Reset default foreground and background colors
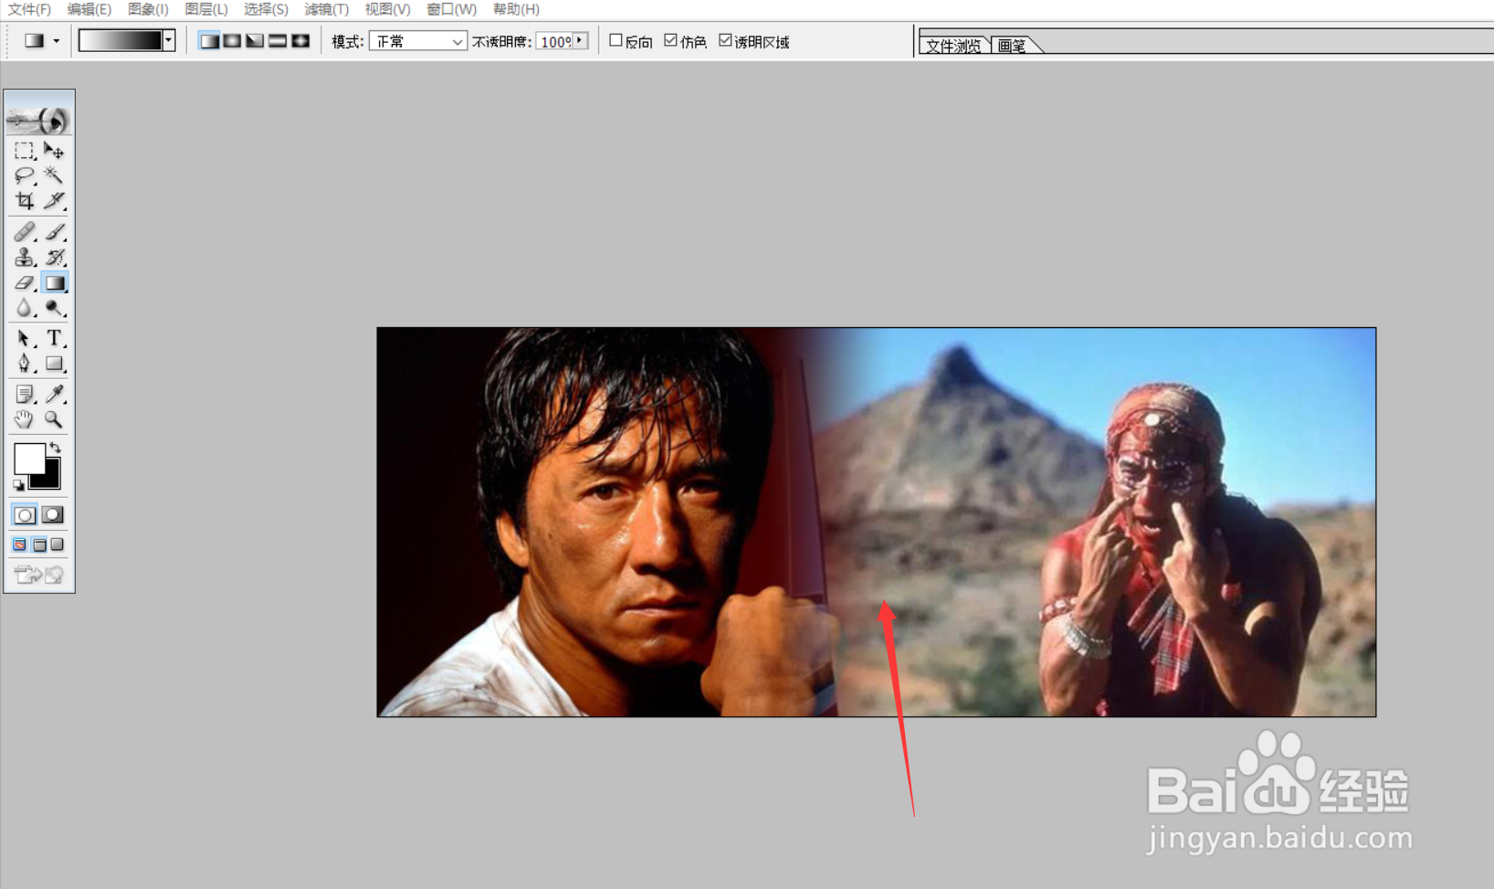Screen dimensions: 1494x889 [x=18, y=485]
